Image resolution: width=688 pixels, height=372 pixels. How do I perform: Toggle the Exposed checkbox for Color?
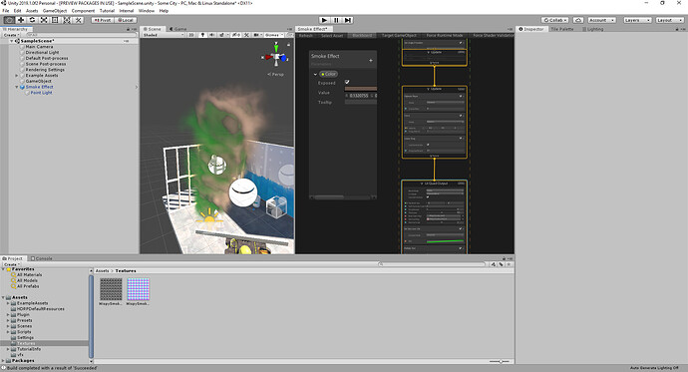pos(347,82)
